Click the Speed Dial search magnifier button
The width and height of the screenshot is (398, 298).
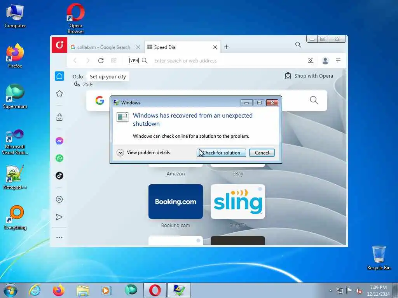[x=314, y=100]
